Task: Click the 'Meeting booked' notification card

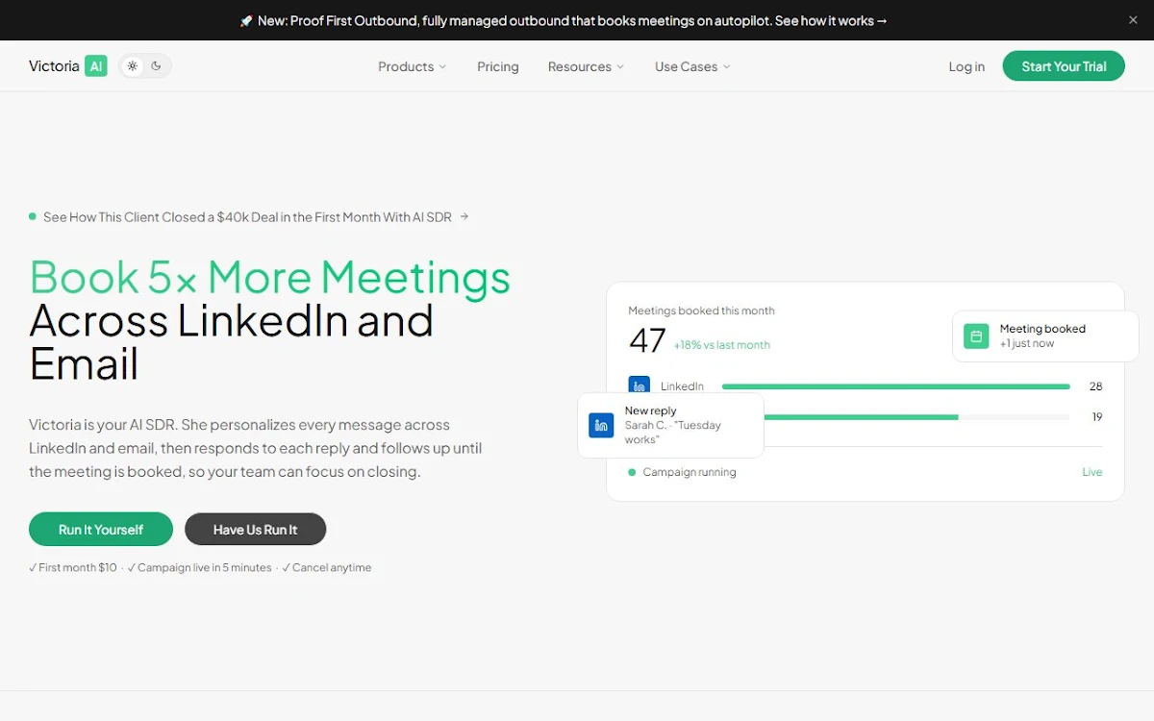Action: pyautogui.click(x=1045, y=336)
